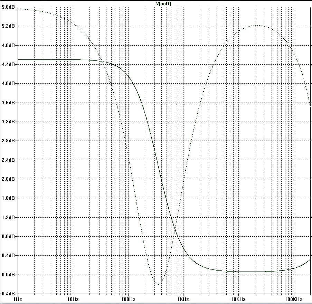Click the 3.6dB axis label

coord(8,103)
